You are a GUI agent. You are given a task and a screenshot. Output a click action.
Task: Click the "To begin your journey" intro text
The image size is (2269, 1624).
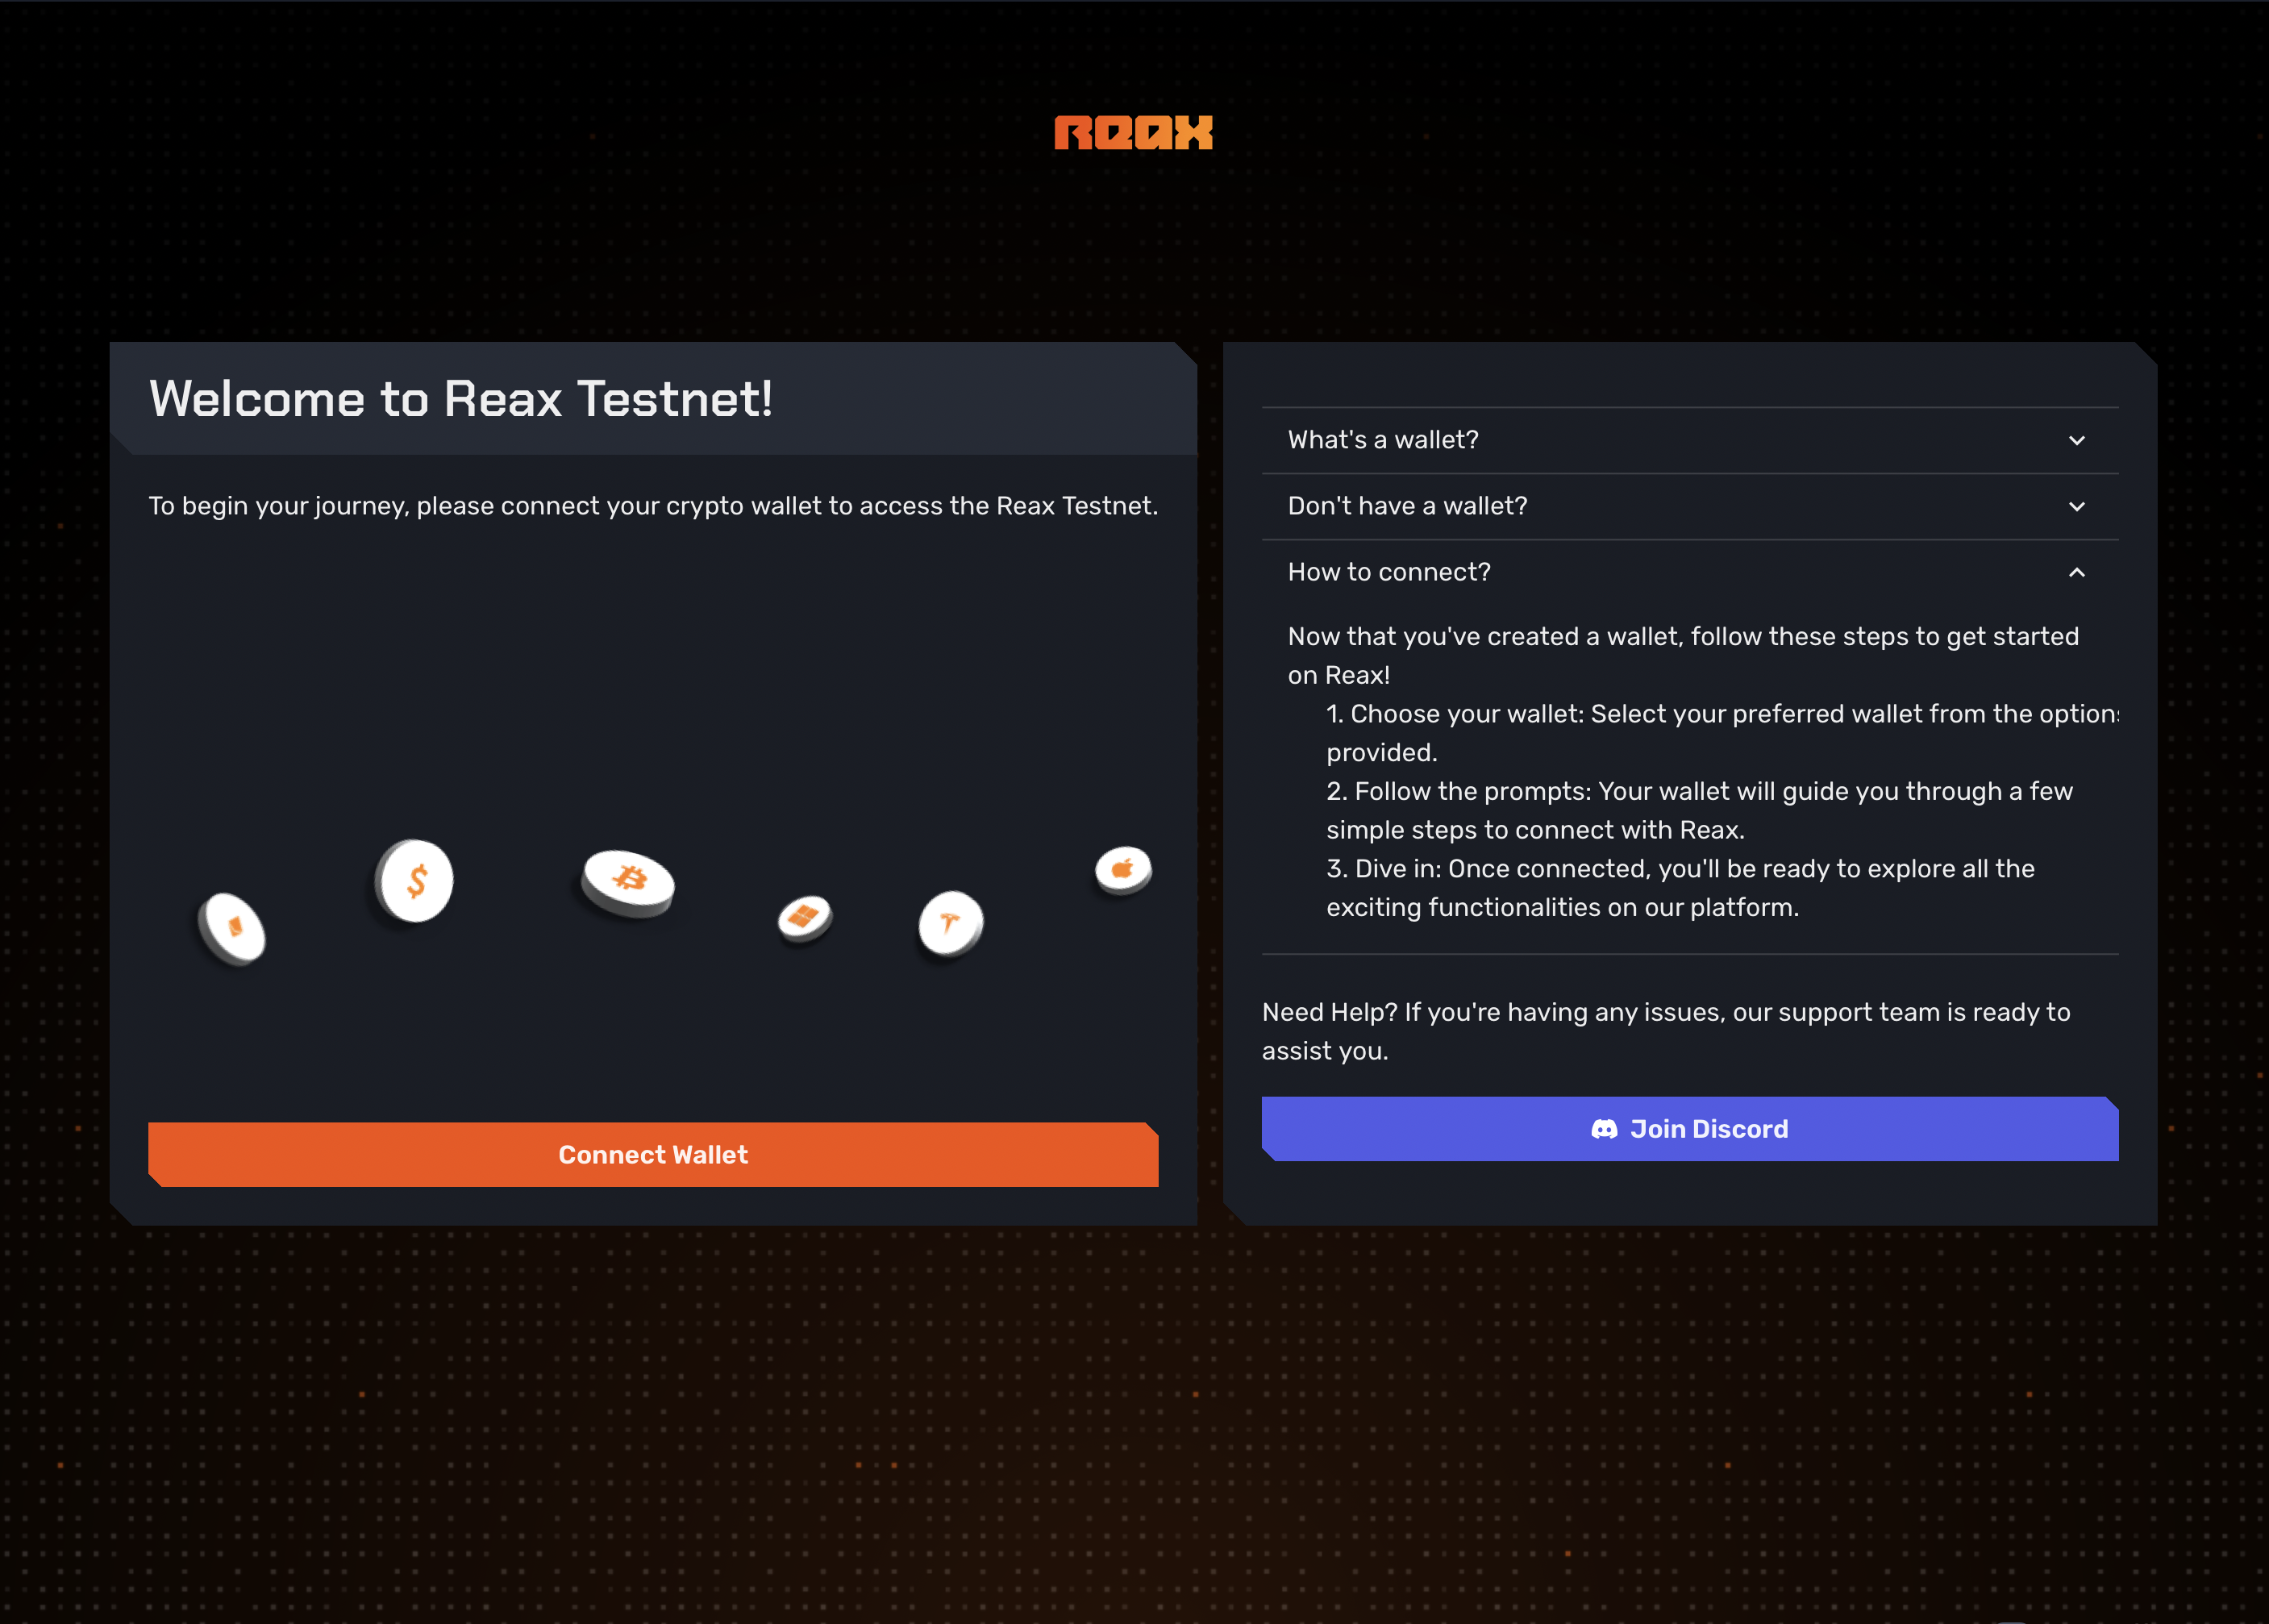653,506
